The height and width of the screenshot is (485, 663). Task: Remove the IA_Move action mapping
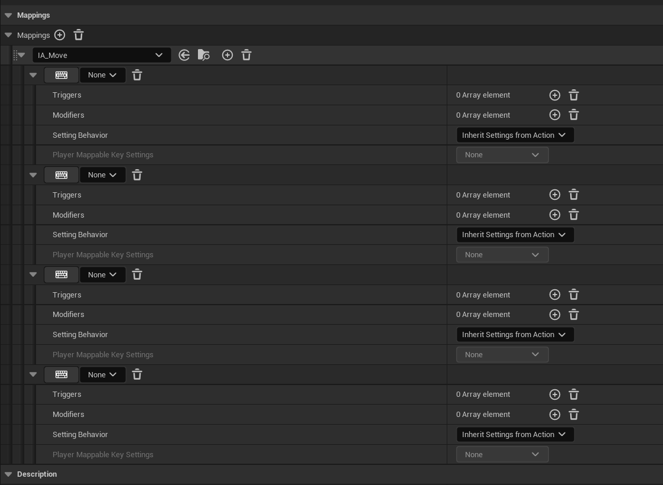pos(246,55)
